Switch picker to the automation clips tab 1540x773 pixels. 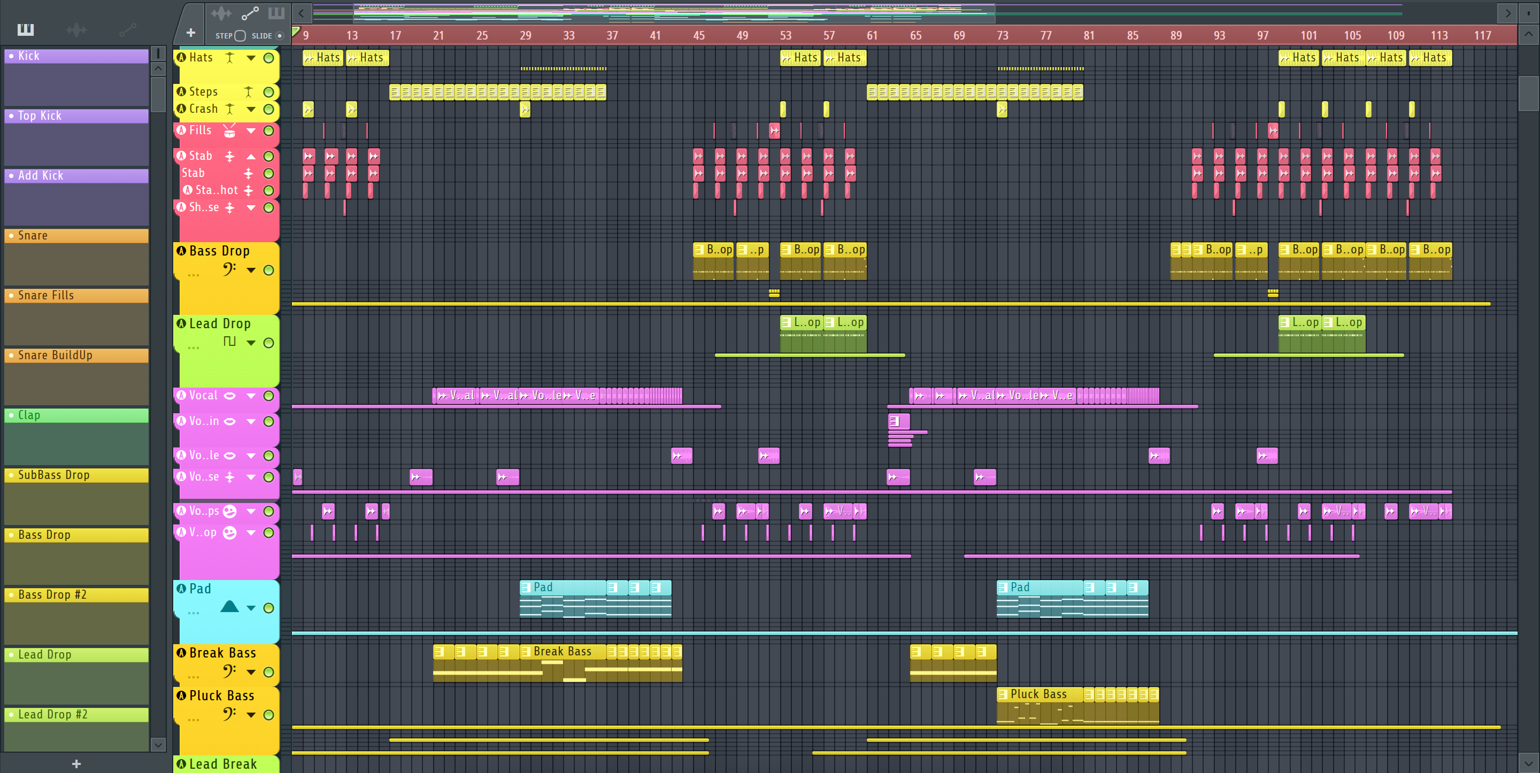[x=127, y=29]
